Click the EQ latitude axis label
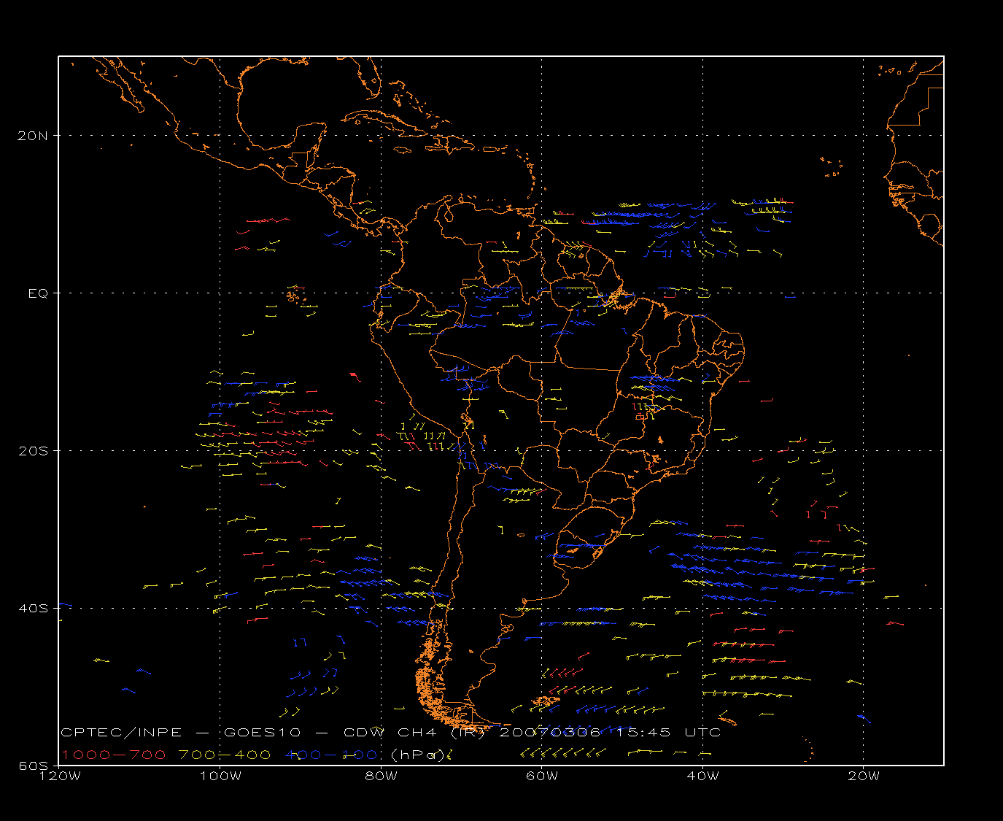This screenshot has height=821, width=1003. [38, 293]
